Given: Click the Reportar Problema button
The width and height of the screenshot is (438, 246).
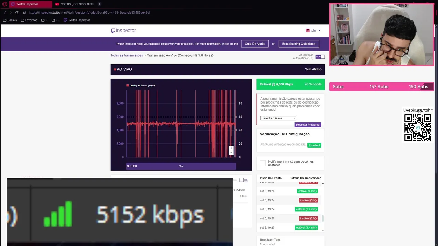Looking at the screenshot, I should [308, 125].
